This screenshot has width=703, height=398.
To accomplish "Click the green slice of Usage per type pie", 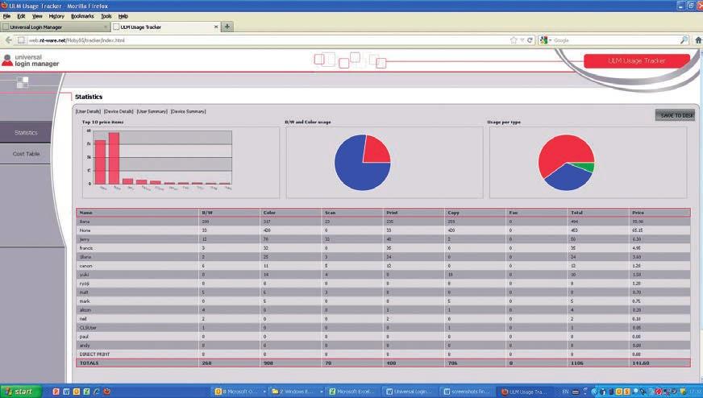I will click(586, 168).
